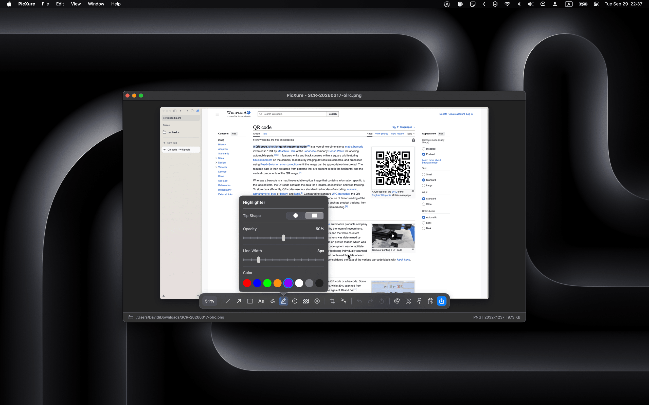Choose the square tip shape
The height and width of the screenshot is (405, 649).
pos(314,216)
